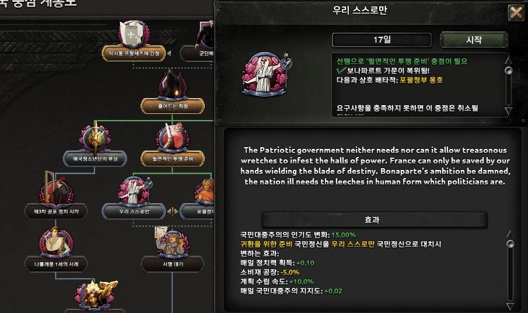Click the effects list scrollbar handle
The image size is (528, 313).
point(510,244)
